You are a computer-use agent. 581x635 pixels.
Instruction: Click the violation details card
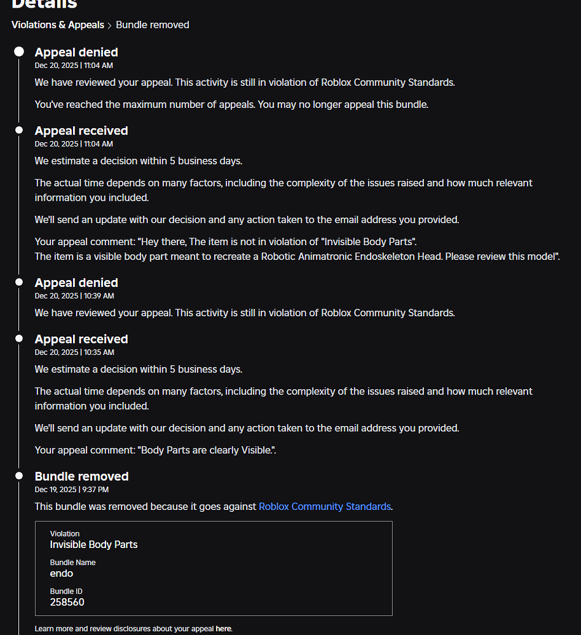point(214,568)
